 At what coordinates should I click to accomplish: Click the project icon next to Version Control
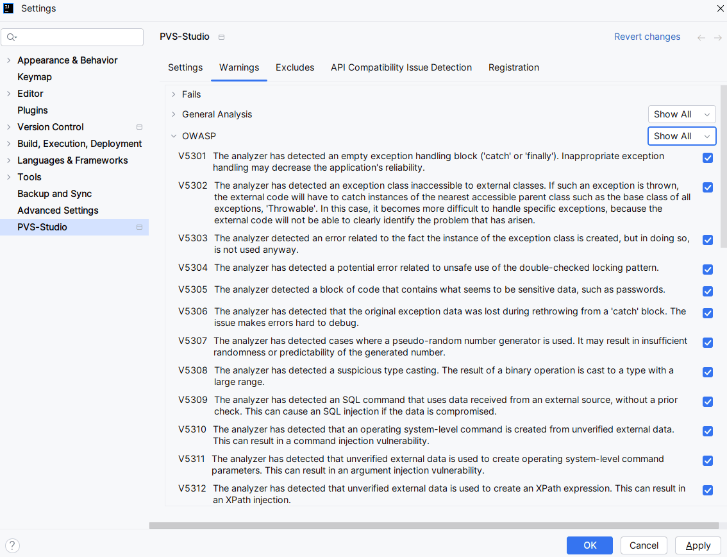click(139, 127)
